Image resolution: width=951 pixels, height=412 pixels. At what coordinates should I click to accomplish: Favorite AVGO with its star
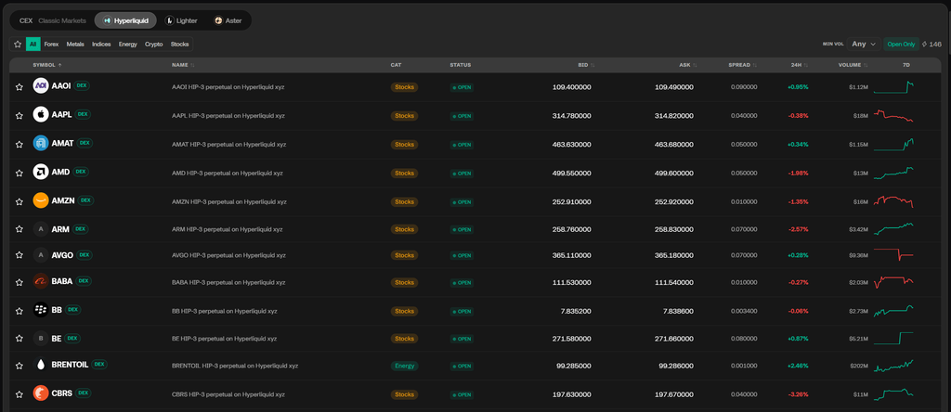click(x=19, y=255)
